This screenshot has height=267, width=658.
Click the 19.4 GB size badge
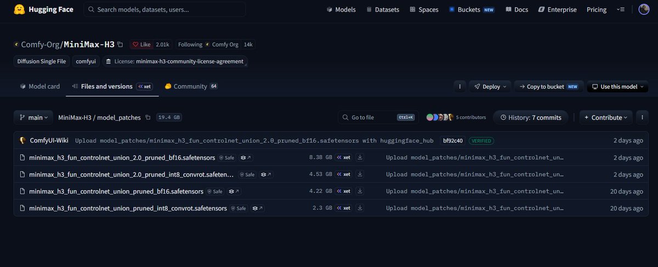[x=169, y=118]
